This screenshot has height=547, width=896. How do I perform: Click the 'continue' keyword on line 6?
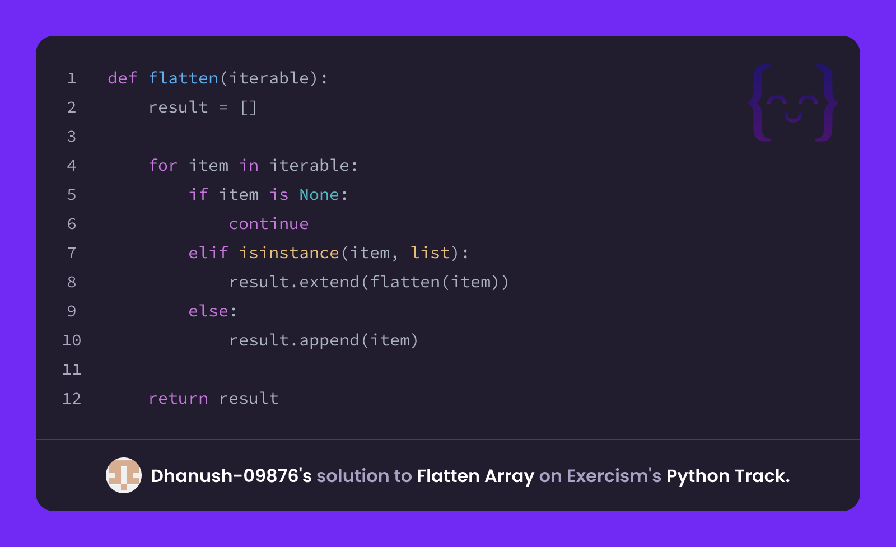pyautogui.click(x=269, y=223)
